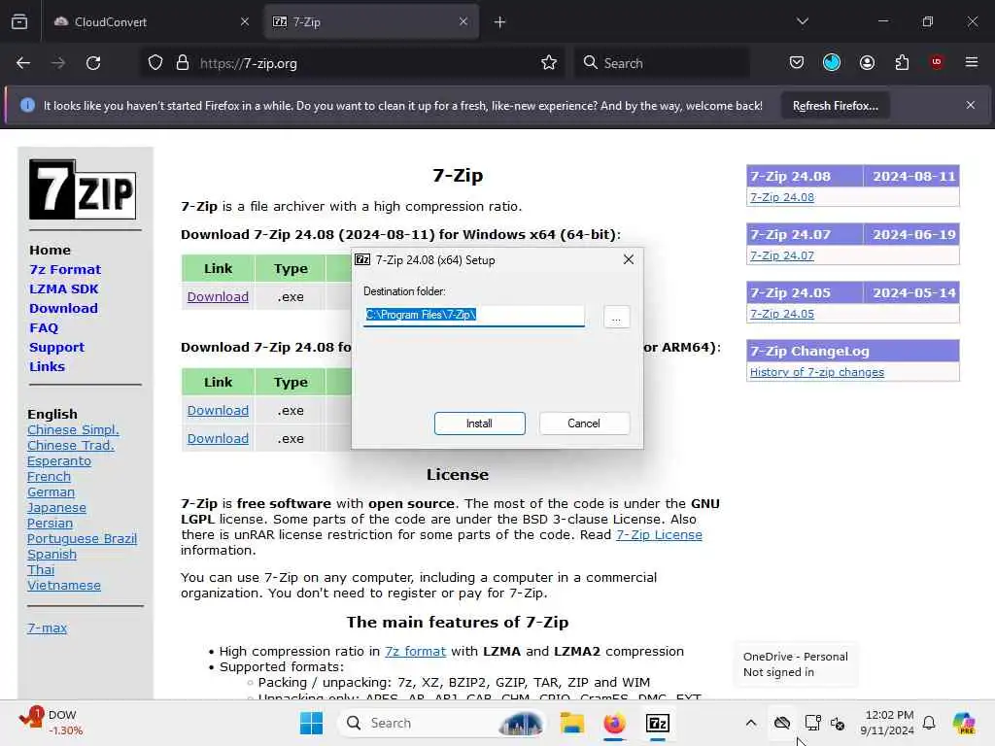Close the 7-Zip Setup dialog
Image resolution: width=995 pixels, height=746 pixels.
(629, 259)
